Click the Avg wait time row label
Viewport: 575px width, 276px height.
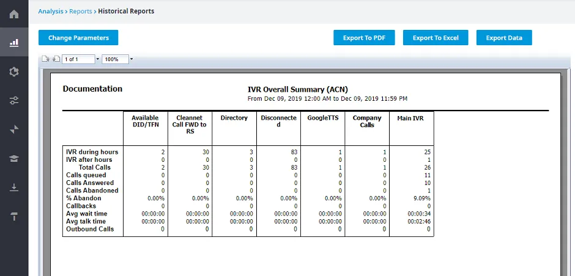pos(86,213)
